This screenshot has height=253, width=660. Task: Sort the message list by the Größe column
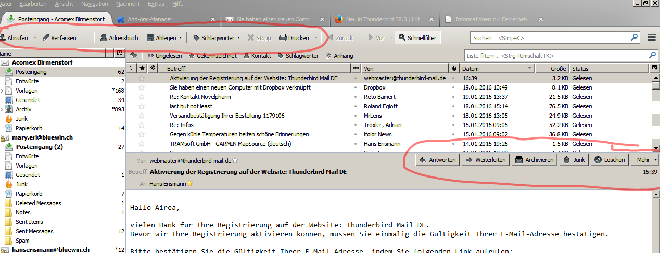[552, 69]
